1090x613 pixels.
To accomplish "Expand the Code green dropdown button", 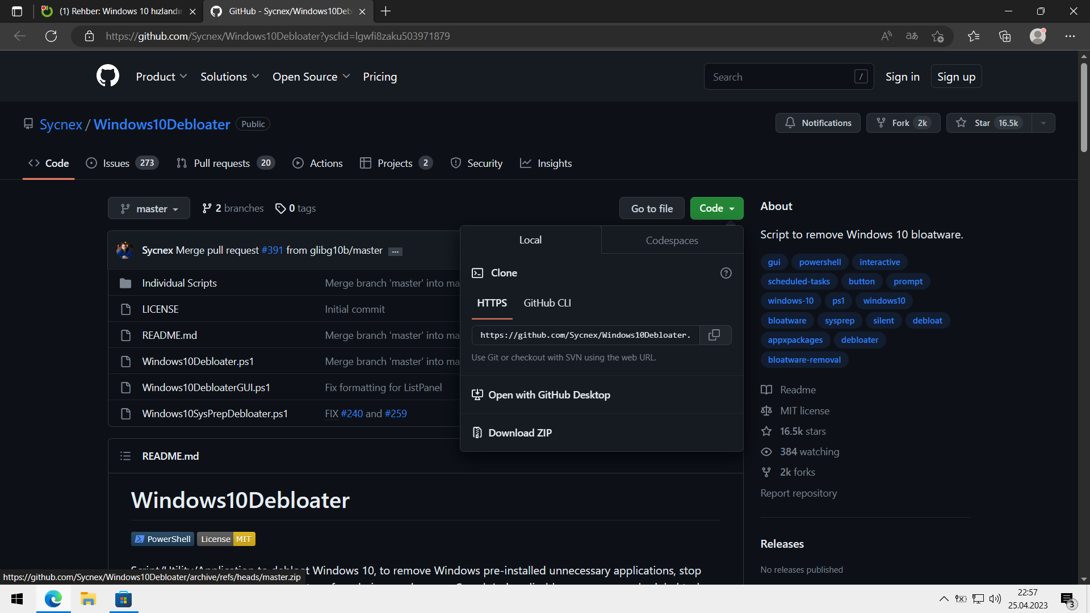I will 716,208.
